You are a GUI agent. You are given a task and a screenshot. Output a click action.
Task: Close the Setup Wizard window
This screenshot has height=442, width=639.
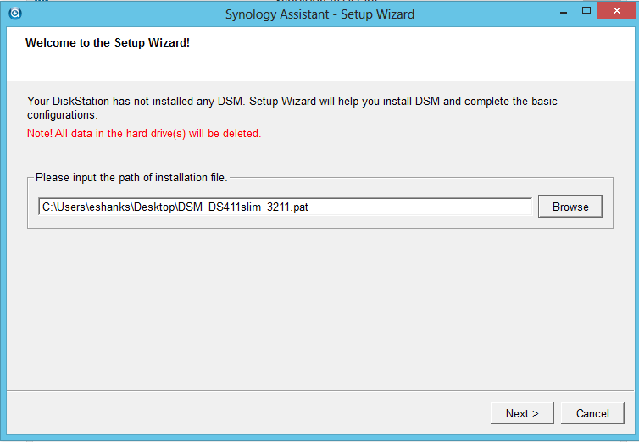pos(617,12)
